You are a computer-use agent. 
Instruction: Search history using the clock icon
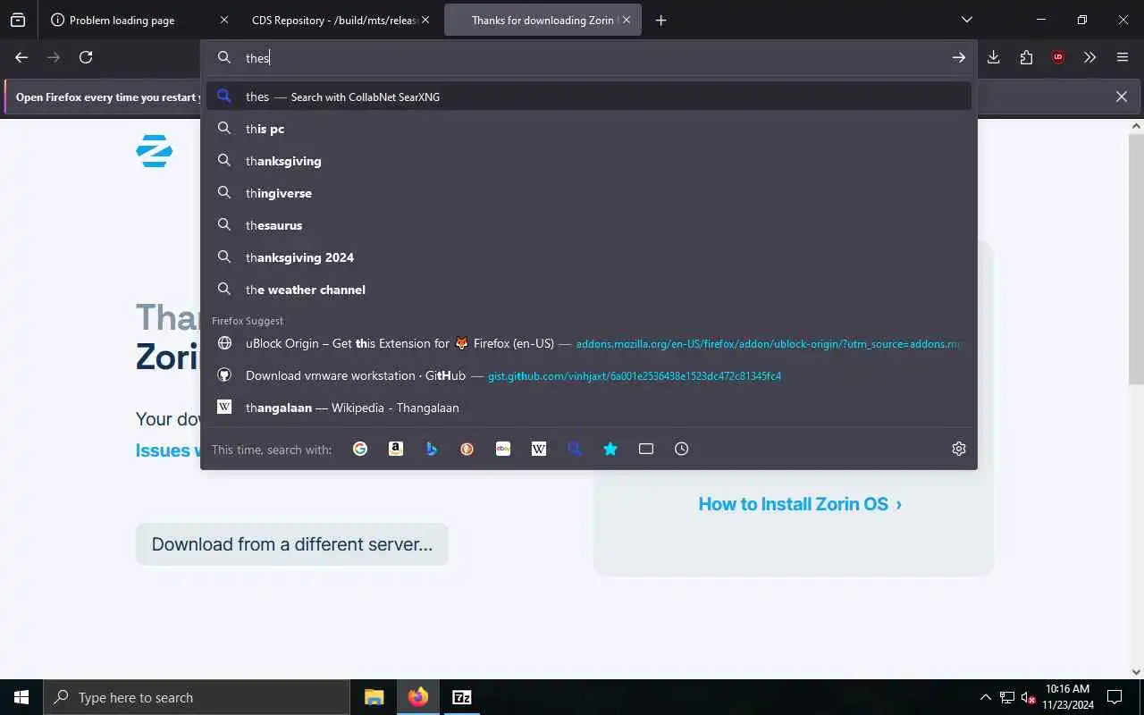[682, 449]
